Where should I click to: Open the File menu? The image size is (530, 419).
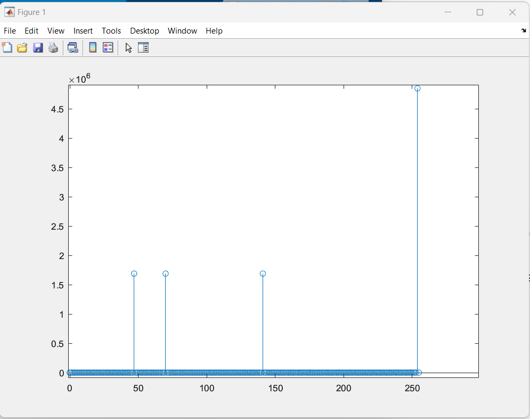[x=10, y=31]
